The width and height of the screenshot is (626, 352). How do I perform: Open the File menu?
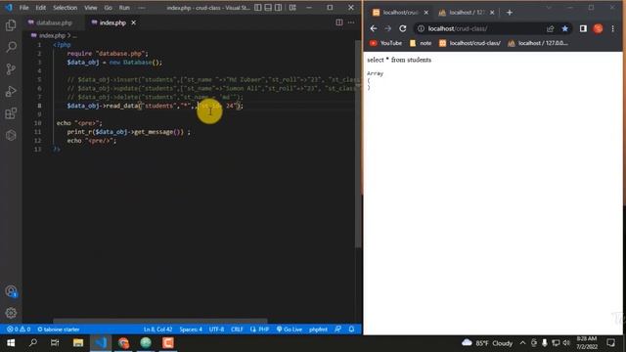pyautogui.click(x=23, y=8)
